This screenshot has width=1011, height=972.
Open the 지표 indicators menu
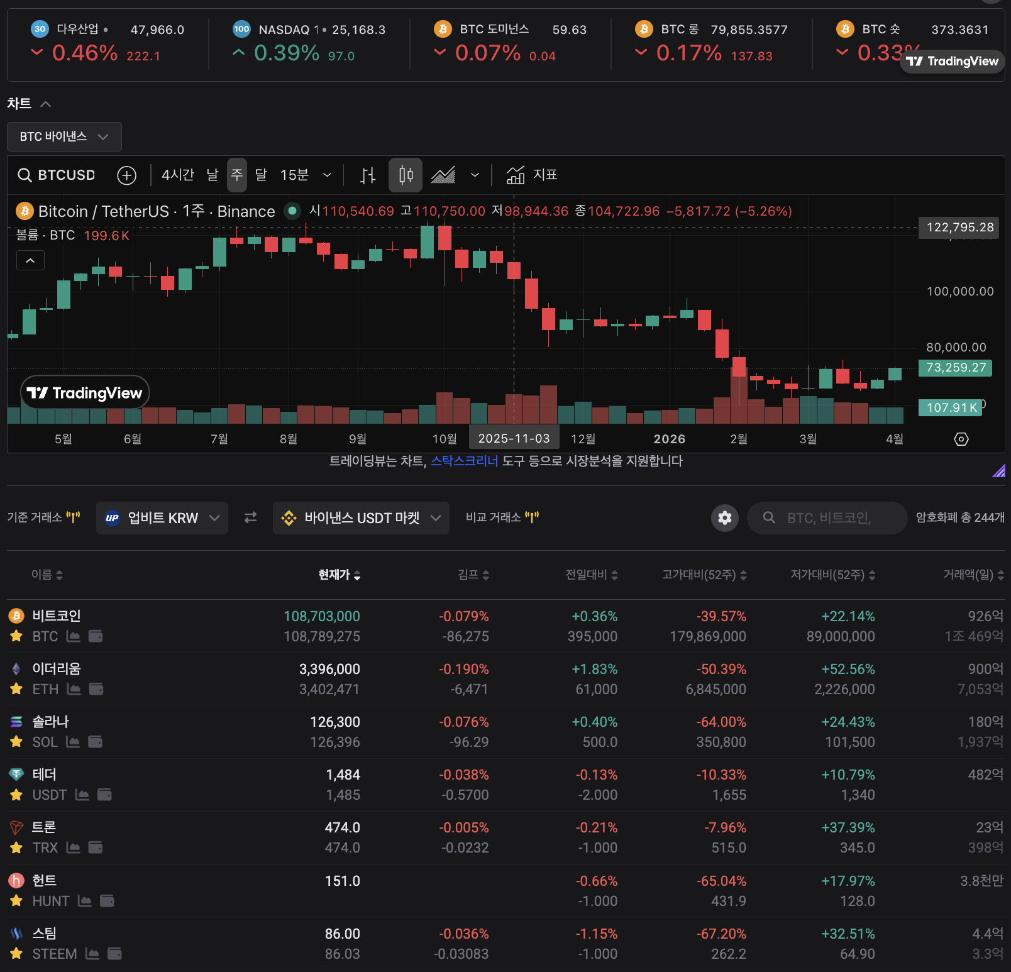point(532,175)
